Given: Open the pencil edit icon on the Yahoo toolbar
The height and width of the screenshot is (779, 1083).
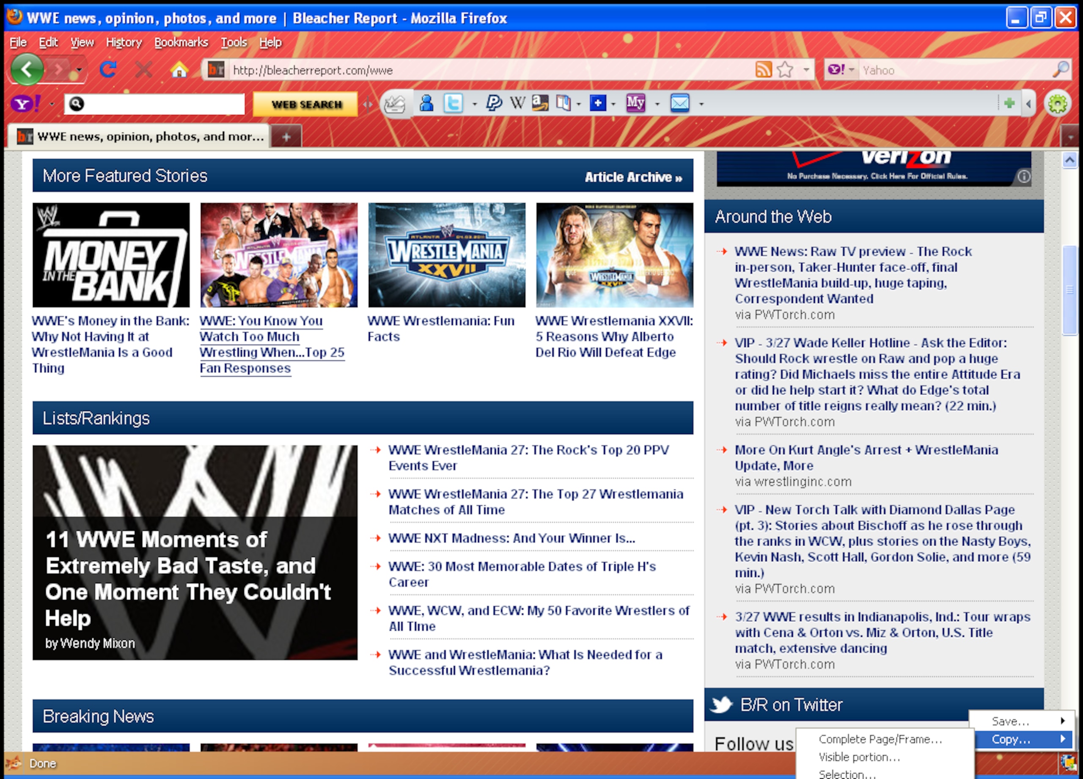Looking at the screenshot, I should point(395,104).
